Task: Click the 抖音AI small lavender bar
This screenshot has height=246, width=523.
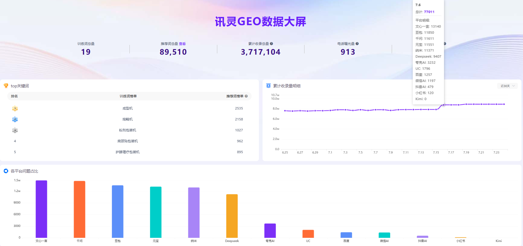Action: (x=422, y=237)
